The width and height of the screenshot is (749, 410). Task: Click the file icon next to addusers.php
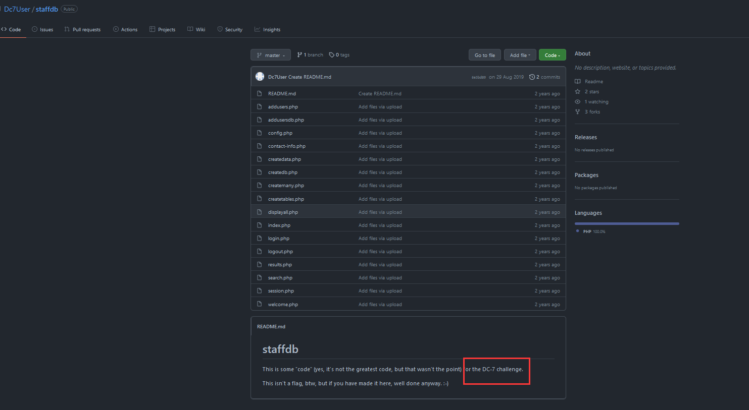259,107
